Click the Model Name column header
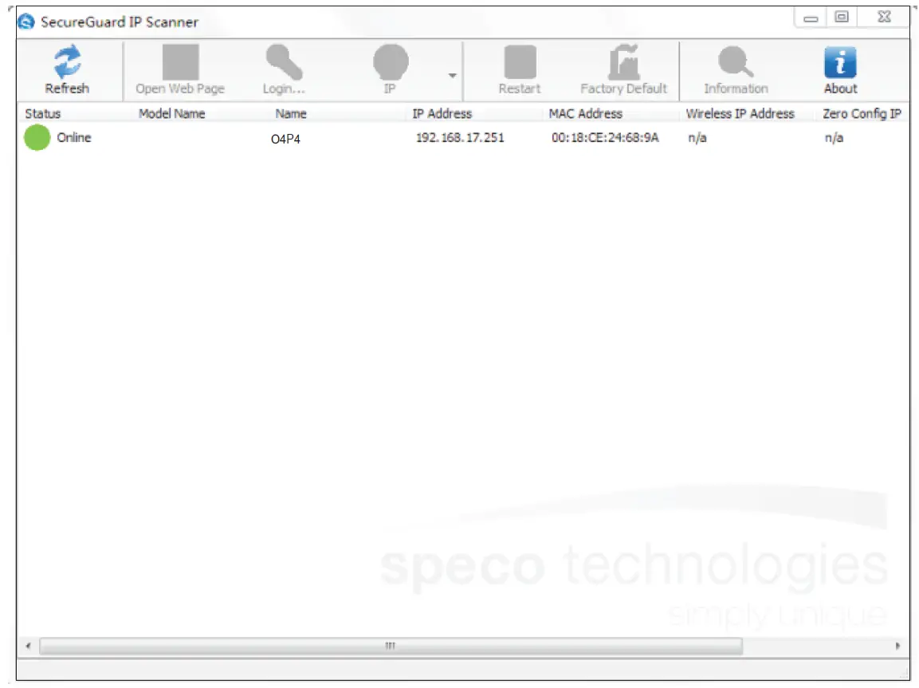Viewport: 919px width, 688px height. (171, 113)
